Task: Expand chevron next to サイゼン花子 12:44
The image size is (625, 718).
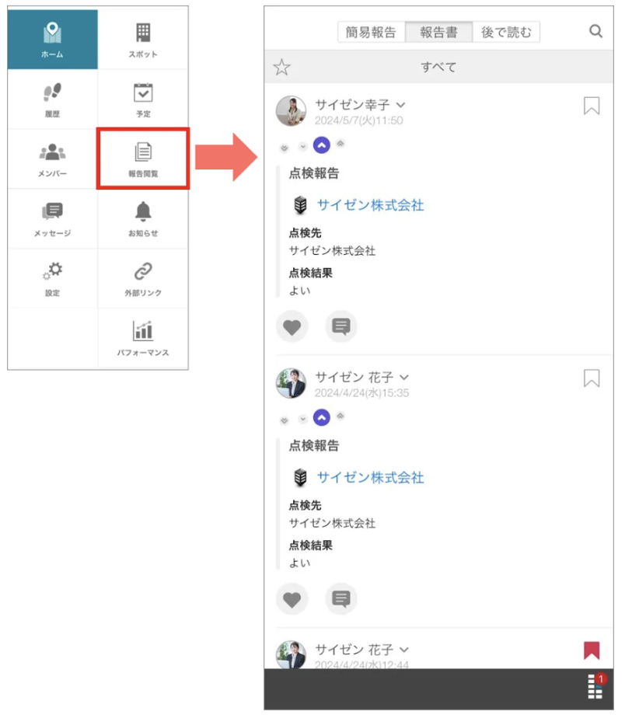Action: pos(403,650)
